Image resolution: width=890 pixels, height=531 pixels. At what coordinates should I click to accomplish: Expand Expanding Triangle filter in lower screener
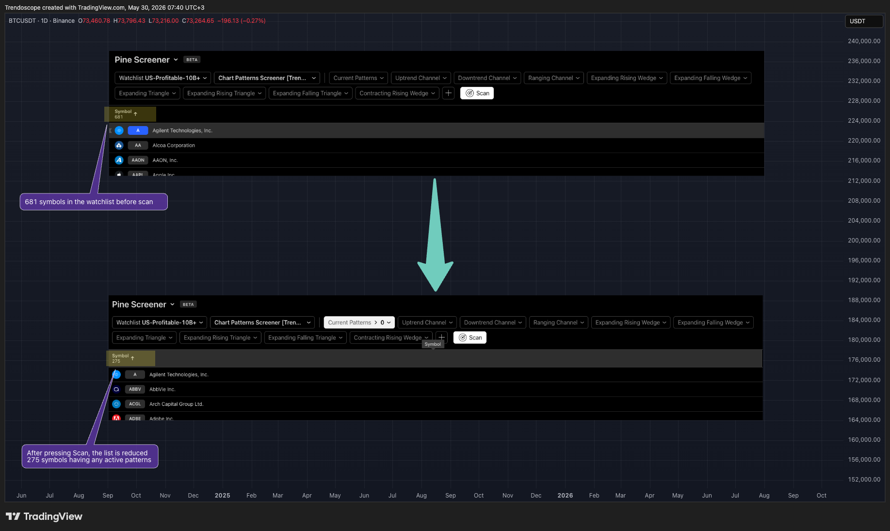(x=145, y=338)
